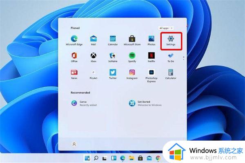Open the Photos app
245x163 pixels.
[x=151, y=40]
